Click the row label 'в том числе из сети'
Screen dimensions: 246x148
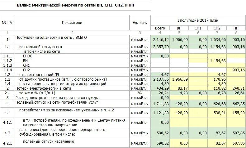[42, 52]
